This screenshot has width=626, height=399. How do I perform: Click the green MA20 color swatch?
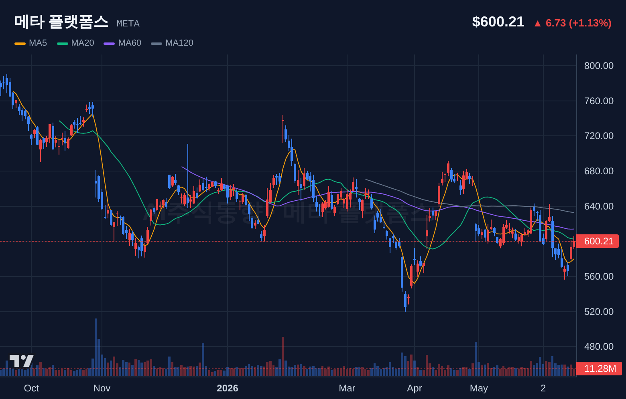coord(63,43)
